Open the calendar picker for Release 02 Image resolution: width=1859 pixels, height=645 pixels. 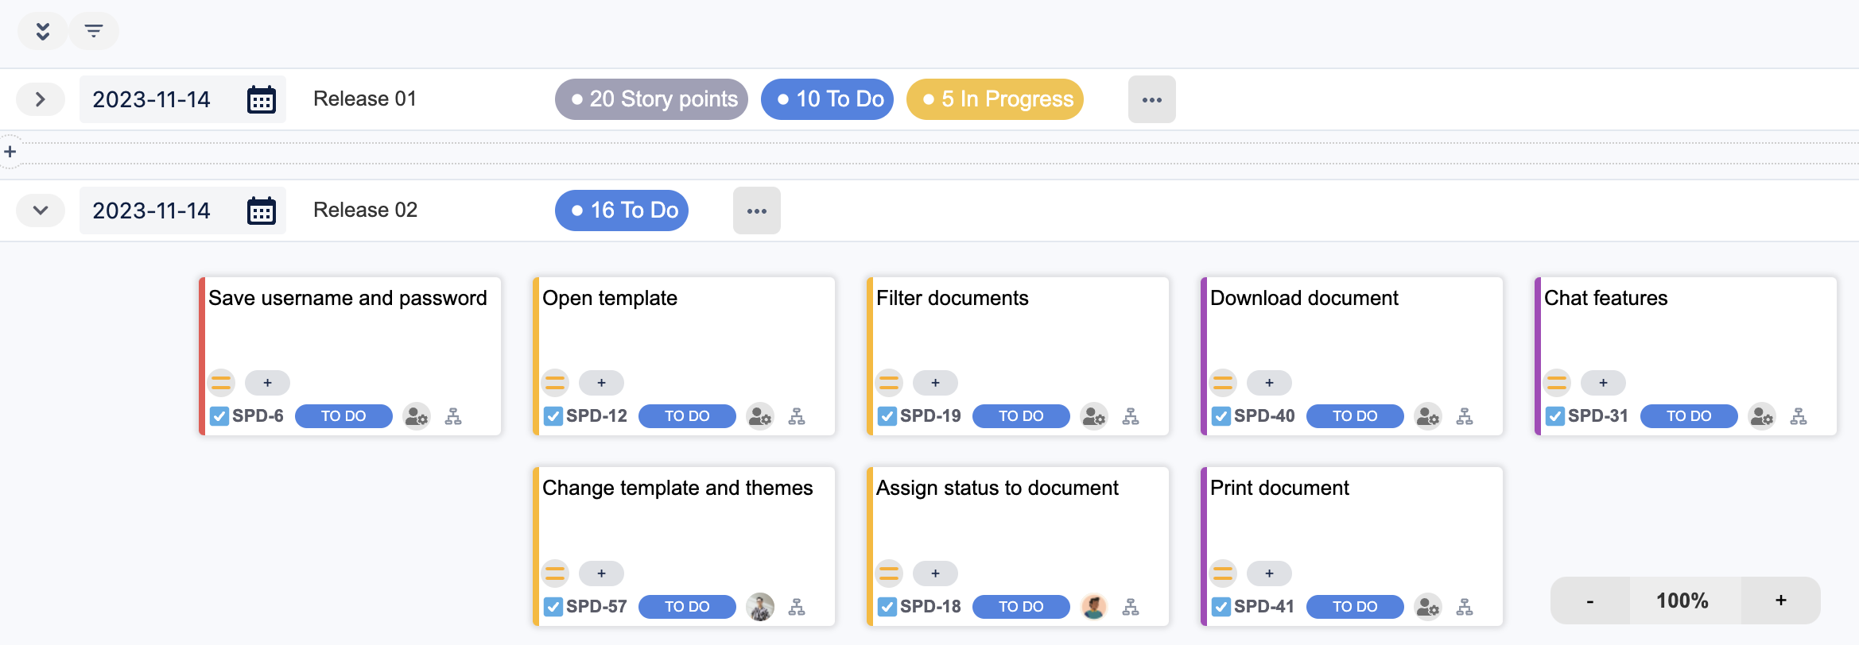pos(261,211)
